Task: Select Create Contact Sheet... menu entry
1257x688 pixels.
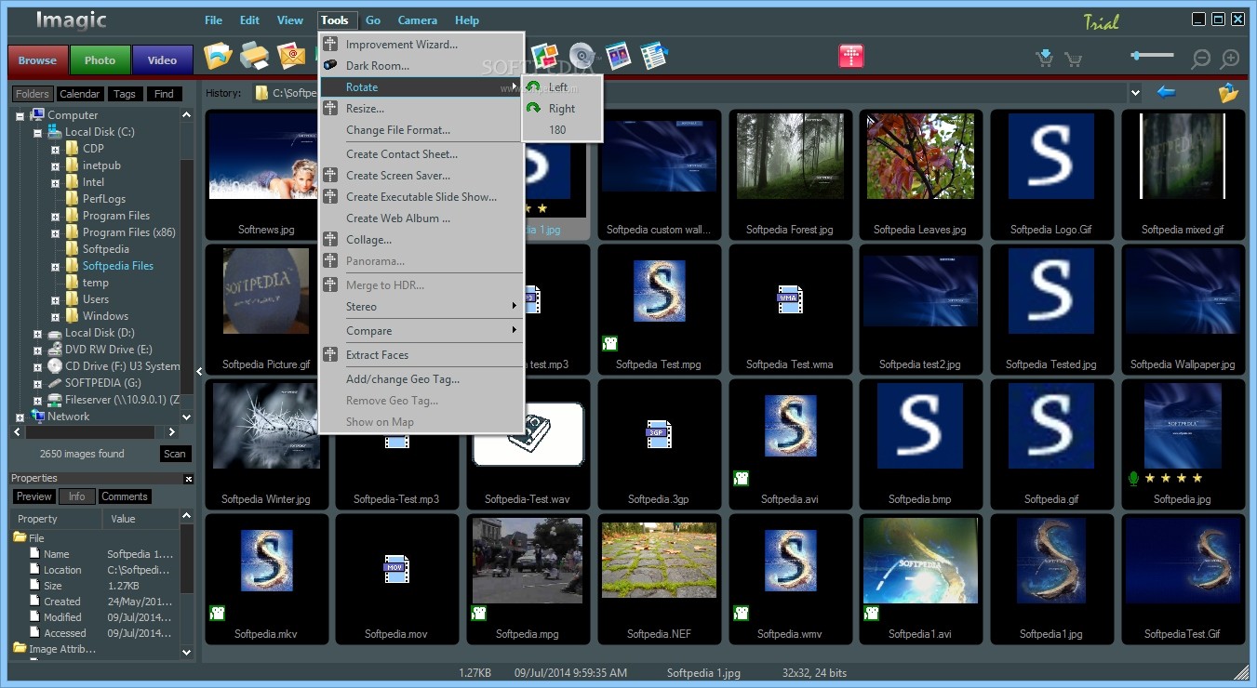Action: coord(421,154)
